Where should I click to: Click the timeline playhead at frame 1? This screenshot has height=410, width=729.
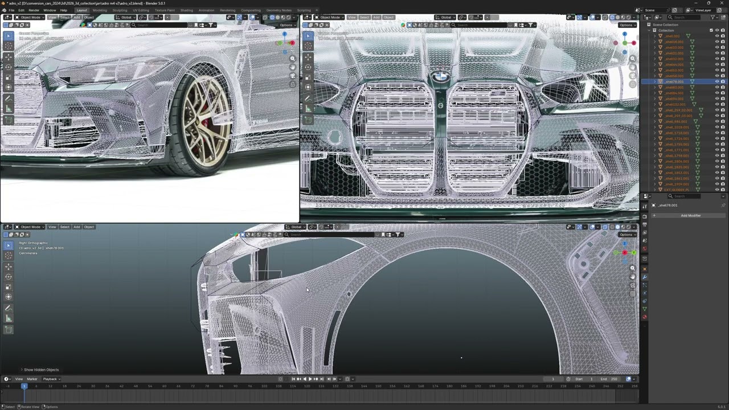pyautogui.click(x=24, y=386)
